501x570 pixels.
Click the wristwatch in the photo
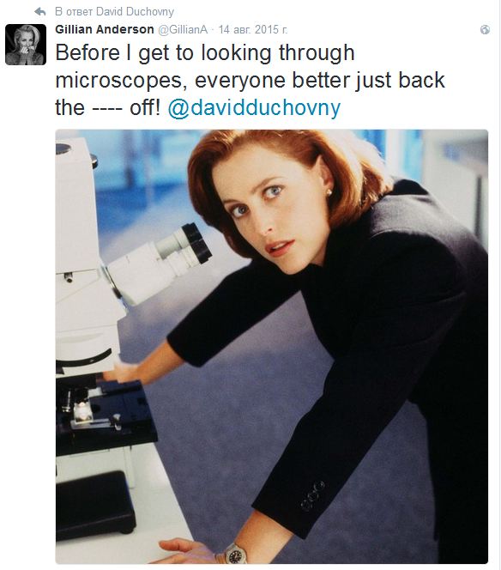(234, 555)
